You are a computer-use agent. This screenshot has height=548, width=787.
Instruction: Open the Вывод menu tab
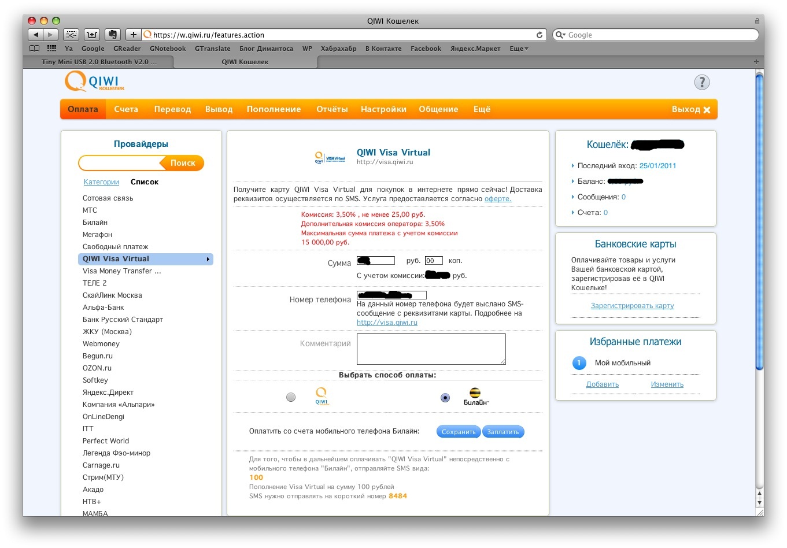pos(219,109)
